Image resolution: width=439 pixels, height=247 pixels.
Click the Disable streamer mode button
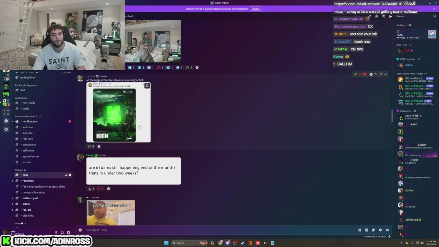click(x=256, y=9)
